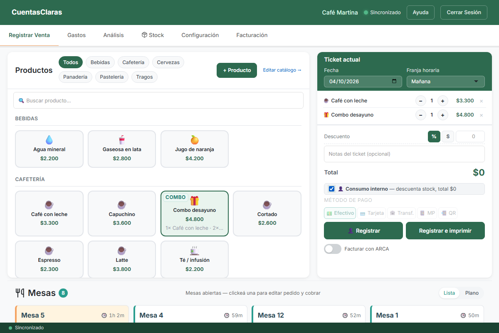Decrease Café con leche quantity

pyautogui.click(x=421, y=101)
